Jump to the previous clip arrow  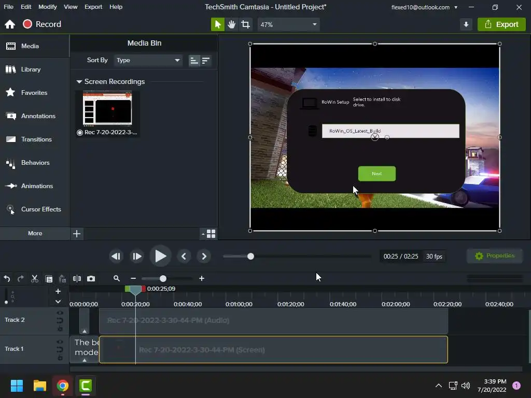pyautogui.click(x=184, y=256)
